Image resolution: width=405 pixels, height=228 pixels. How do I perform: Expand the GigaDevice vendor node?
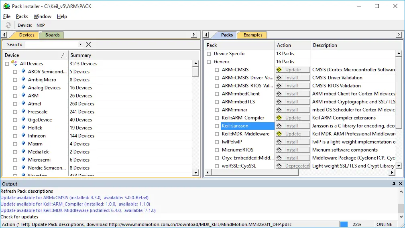[x=15, y=120]
